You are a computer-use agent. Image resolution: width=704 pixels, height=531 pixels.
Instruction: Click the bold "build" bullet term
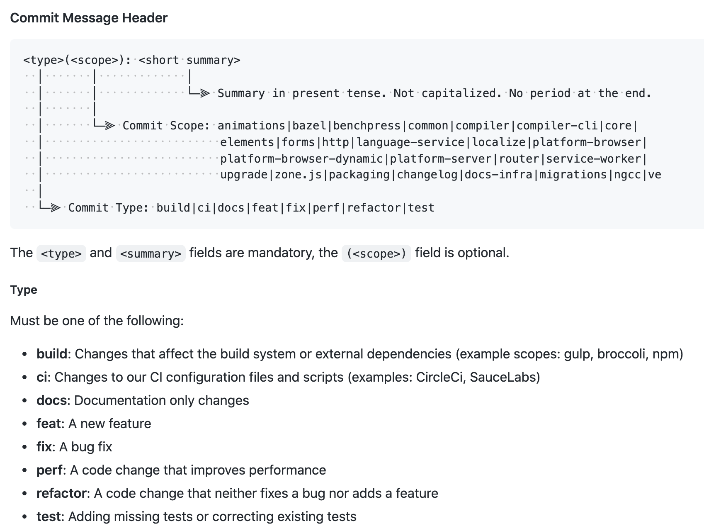click(52, 354)
